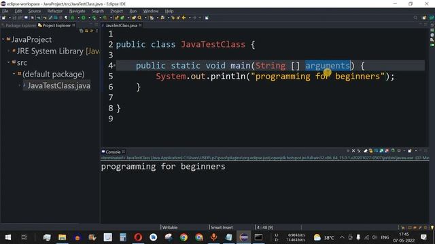Screen dimensions: 435x244
Task: Run the program with green Run button
Action: (x=83, y=18)
